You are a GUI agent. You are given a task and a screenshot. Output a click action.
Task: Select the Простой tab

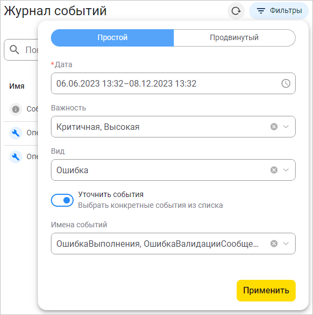113,38
